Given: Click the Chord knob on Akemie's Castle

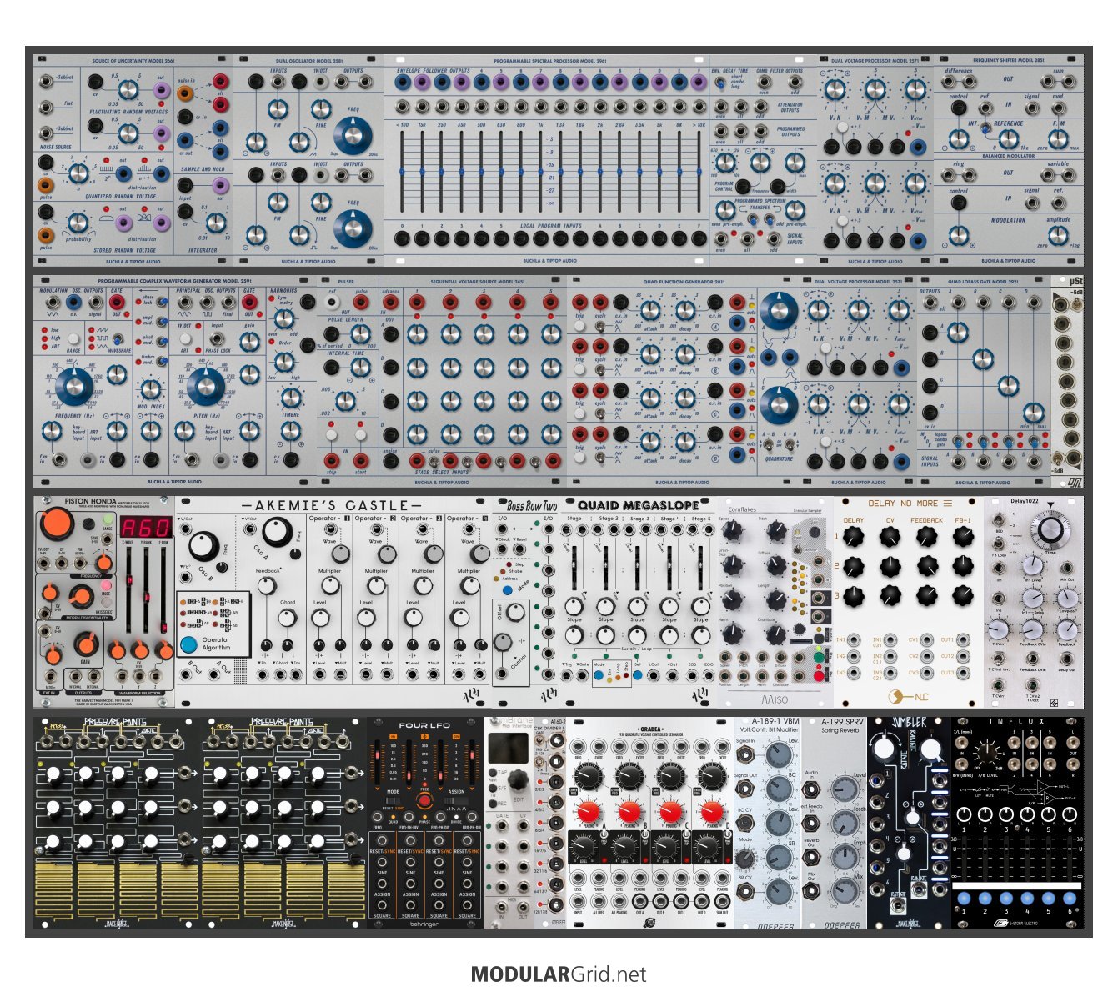Looking at the screenshot, I should point(287,618).
